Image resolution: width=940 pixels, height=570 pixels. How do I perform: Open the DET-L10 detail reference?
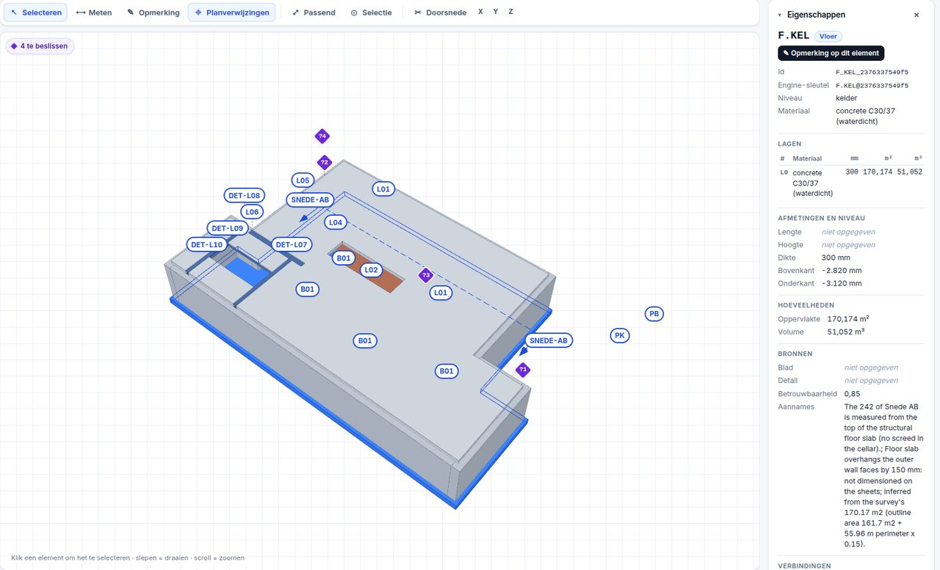coord(206,245)
